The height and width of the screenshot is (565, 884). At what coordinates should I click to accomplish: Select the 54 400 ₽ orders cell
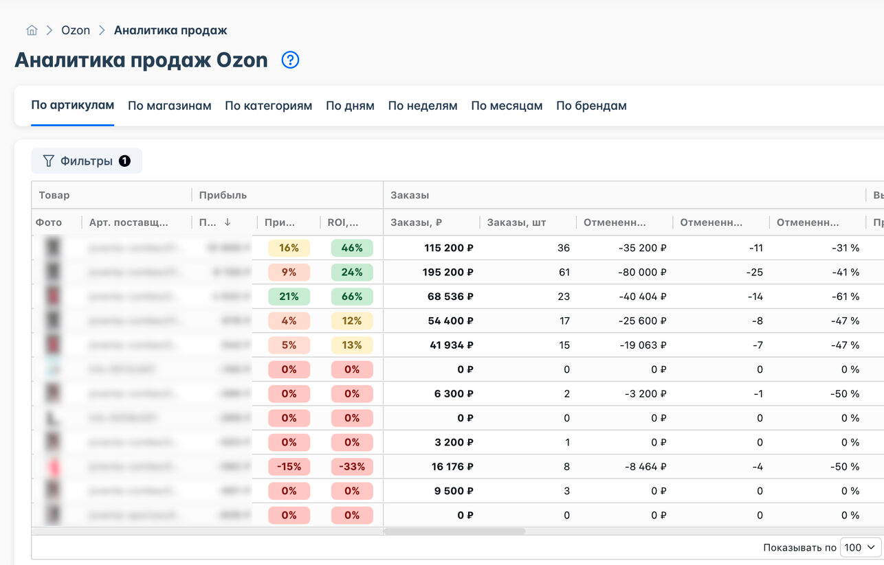pos(432,321)
